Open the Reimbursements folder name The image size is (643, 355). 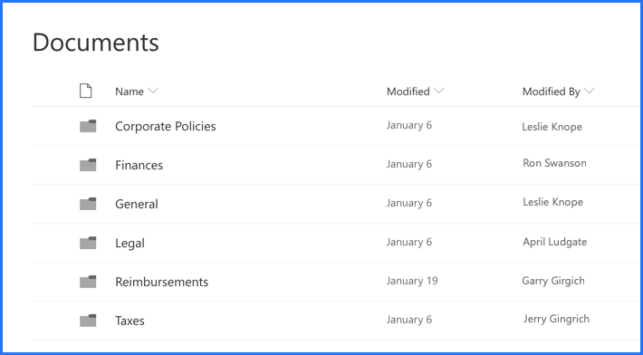161,282
